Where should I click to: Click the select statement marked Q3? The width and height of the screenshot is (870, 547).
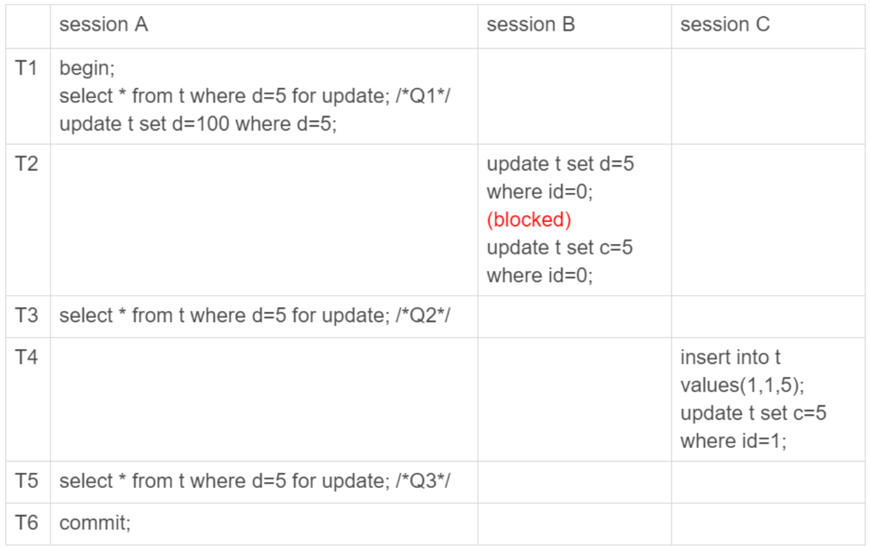pyautogui.click(x=255, y=481)
